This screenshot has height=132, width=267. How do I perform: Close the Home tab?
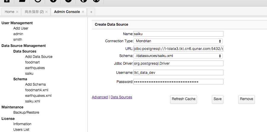pyautogui.click(x=17, y=12)
